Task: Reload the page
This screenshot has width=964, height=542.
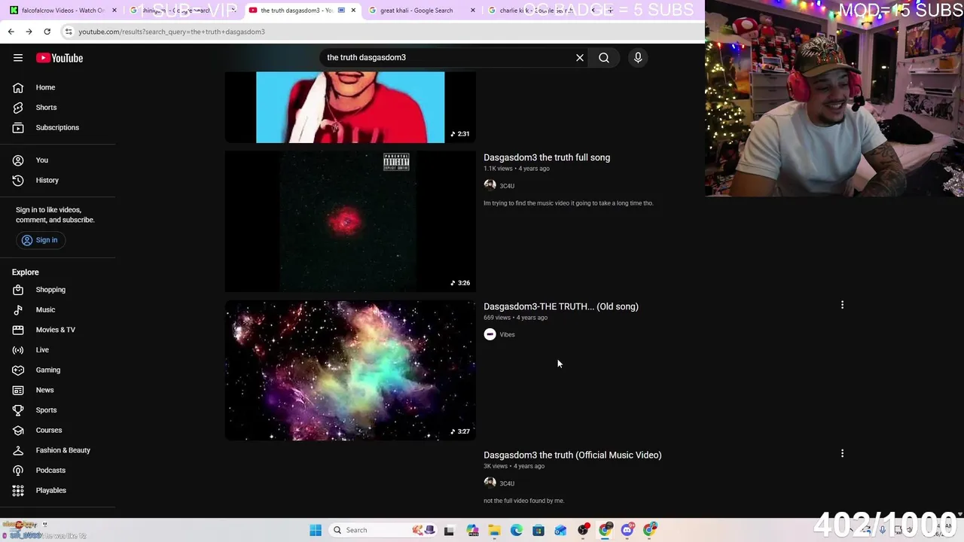Action: 47,32
